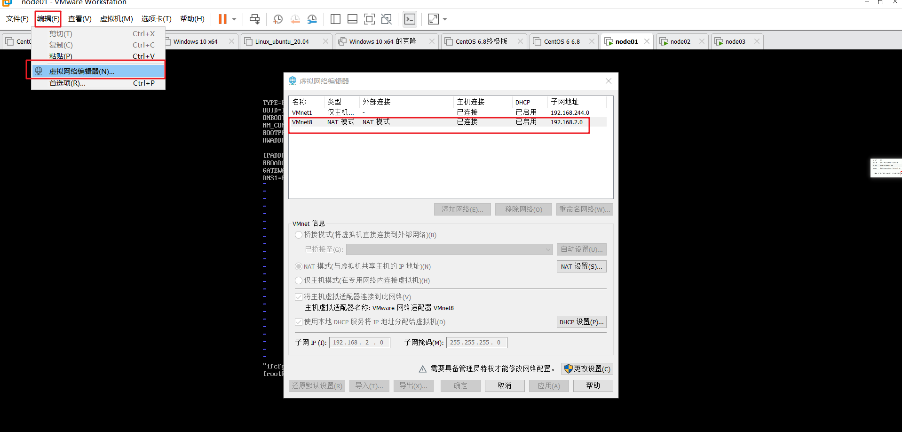Click the 子网 IP input field
The height and width of the screenshot is (432, 902).
[360, 343]
